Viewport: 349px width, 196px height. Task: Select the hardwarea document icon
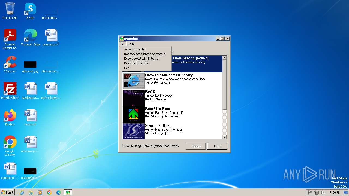30,91
